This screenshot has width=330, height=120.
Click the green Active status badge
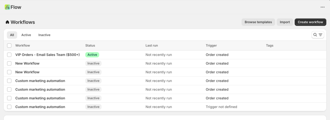[92, 55]
